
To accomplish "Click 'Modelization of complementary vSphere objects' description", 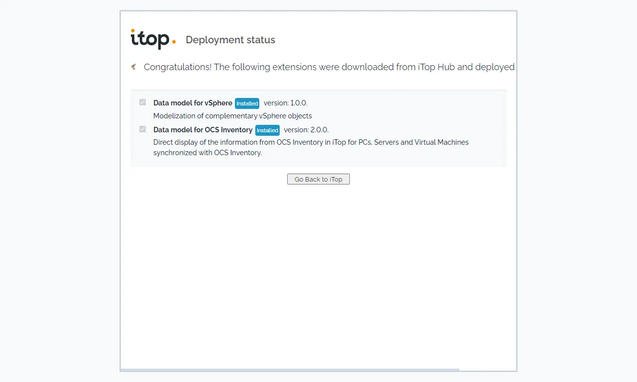I will coord(232,116).
